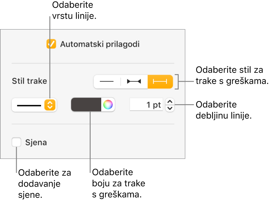The image size is (276, 203).
Task: Click the "Odaberite boju za trake s greškama" callout
Action: [119, 183]
